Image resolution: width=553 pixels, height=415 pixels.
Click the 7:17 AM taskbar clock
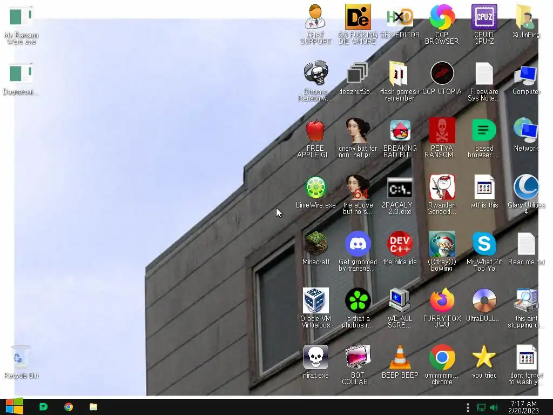tap(524, 407)
